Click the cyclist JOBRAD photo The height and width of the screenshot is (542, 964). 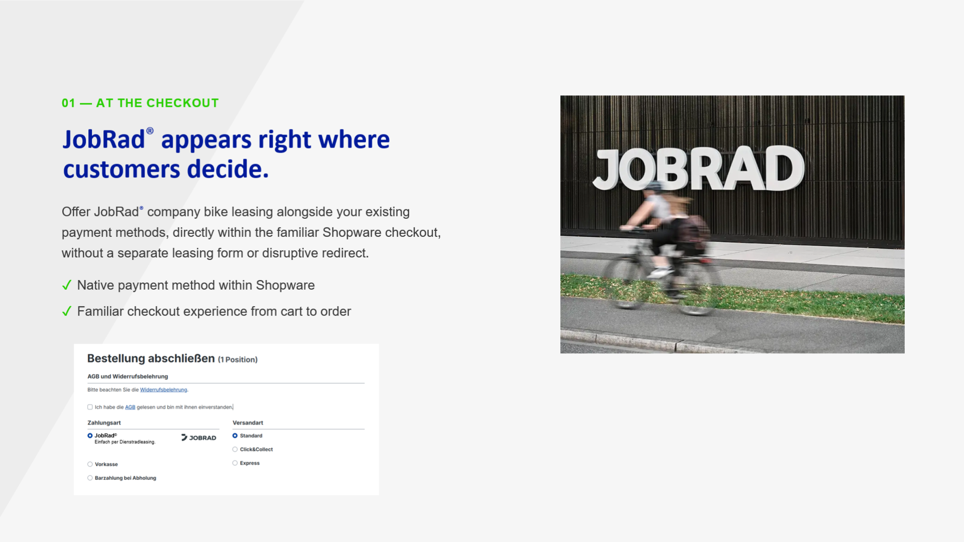coord(732,224)
